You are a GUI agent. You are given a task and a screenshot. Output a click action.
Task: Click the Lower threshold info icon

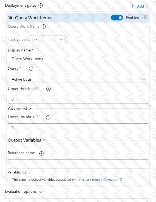(x=48, y=117)
